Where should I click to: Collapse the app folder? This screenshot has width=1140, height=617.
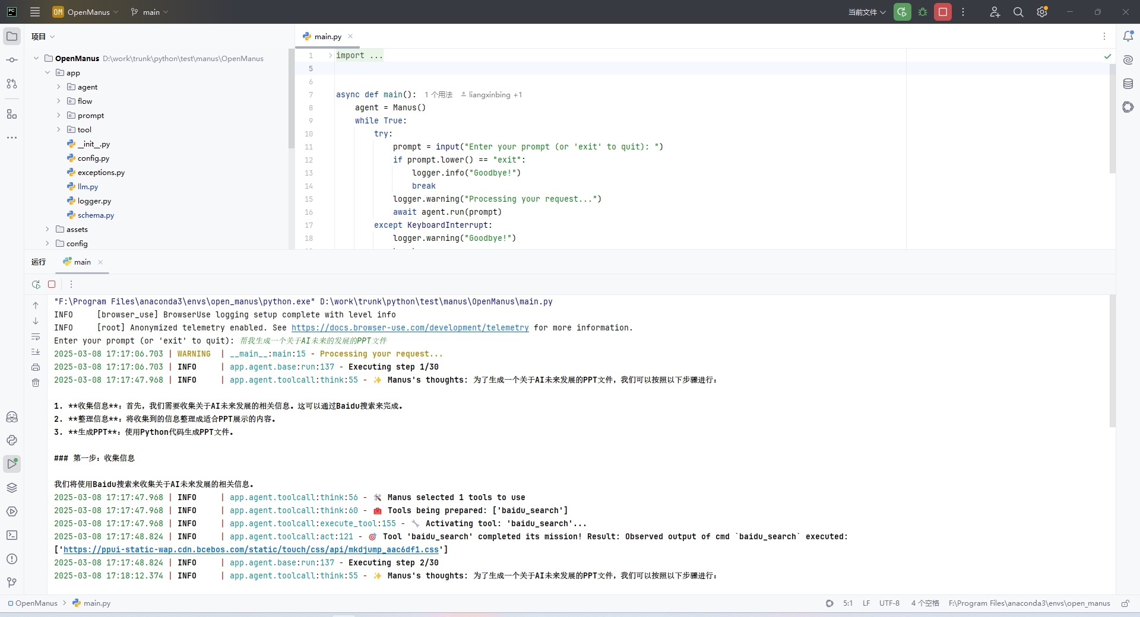[x=47, y=72]
